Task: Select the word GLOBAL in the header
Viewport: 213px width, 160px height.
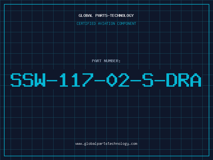Action: pyautogui.click(x=86, y=15)
